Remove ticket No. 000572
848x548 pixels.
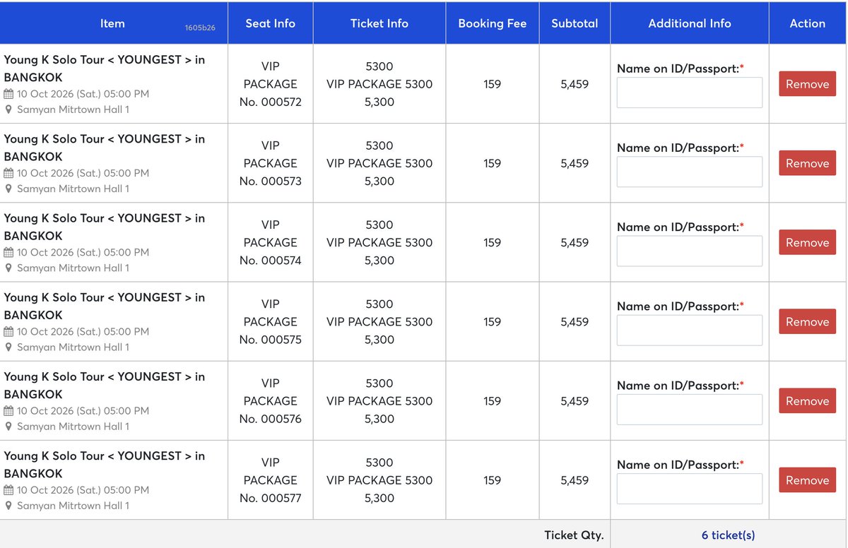click(x=807, y=84)
